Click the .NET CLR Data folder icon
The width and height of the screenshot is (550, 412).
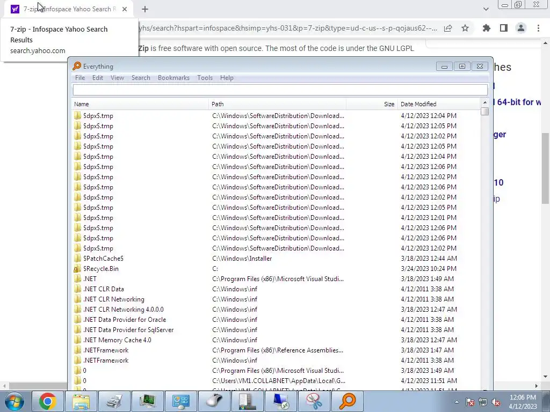(77, 289)
